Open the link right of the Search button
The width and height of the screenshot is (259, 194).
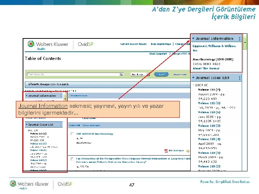pyautogui.click(x=180, y=75)
